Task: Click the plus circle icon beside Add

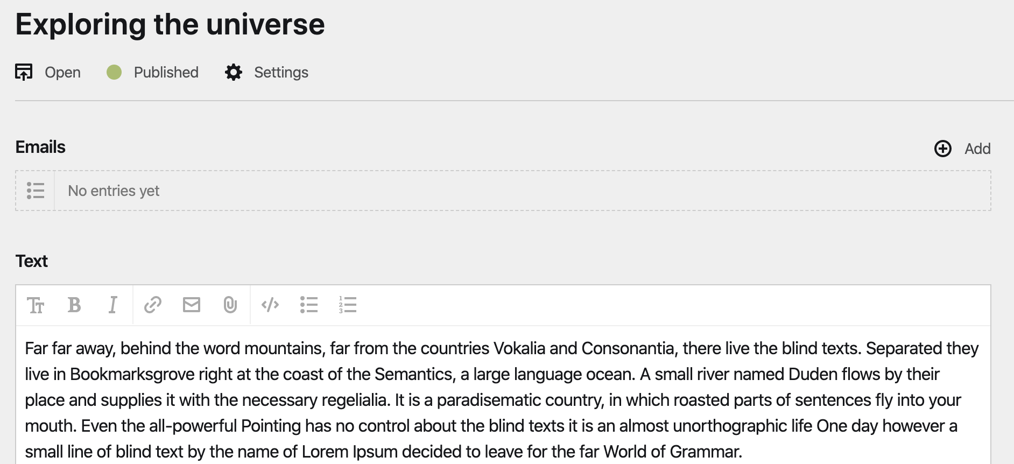Action: click(943, 149)
